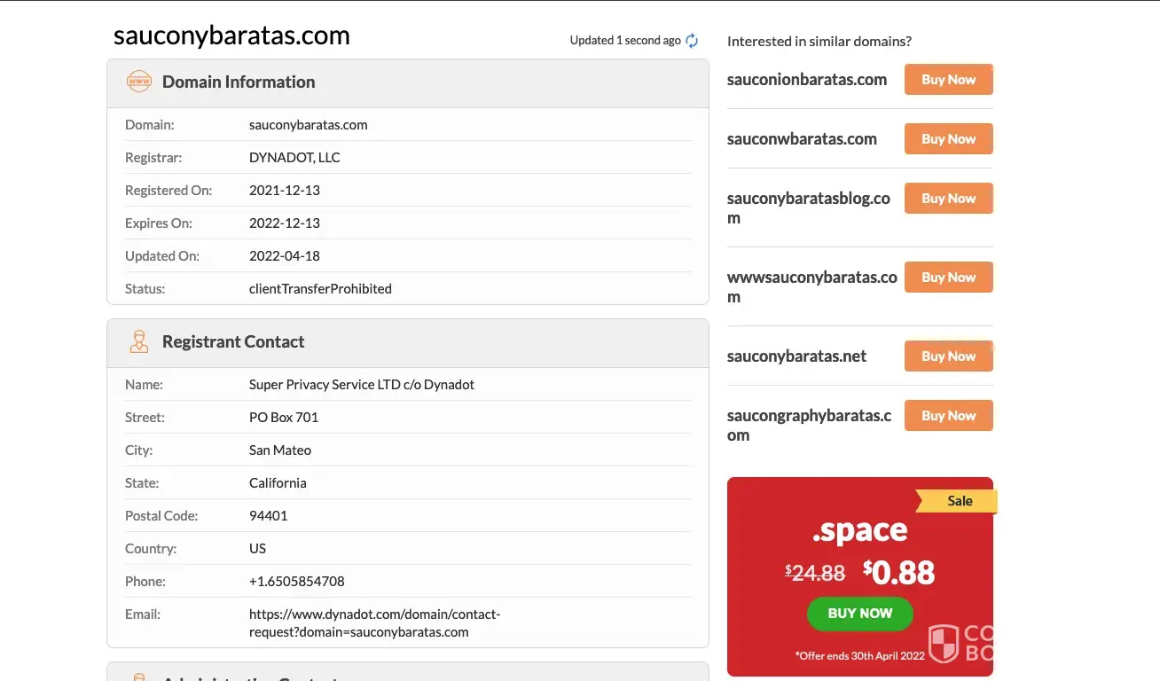
Task: Click the person icon in Registrant Contact header
Action: [139, 341]
